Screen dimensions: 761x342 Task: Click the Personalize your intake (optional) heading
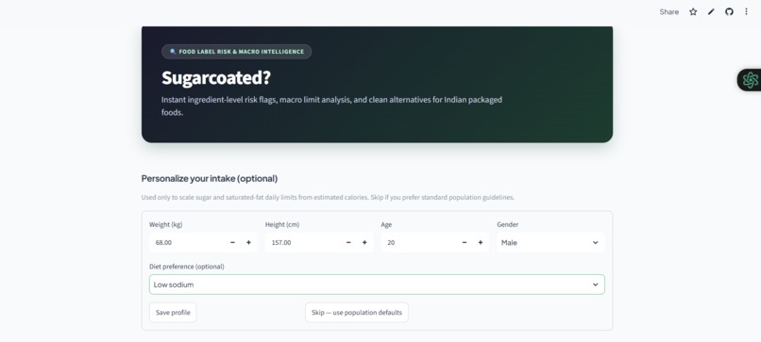[210, 178]
